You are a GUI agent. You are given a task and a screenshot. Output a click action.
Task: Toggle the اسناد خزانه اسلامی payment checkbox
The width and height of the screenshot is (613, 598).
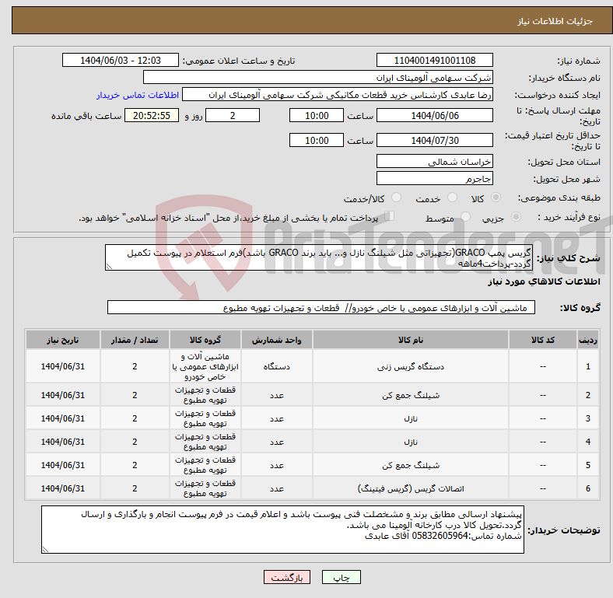tap(390, 216)
